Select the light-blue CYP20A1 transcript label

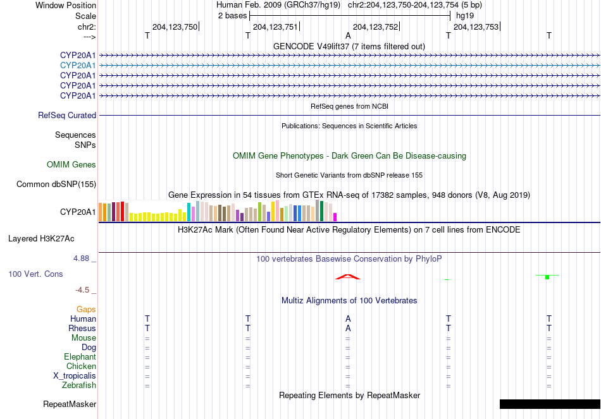click(78, 66)
